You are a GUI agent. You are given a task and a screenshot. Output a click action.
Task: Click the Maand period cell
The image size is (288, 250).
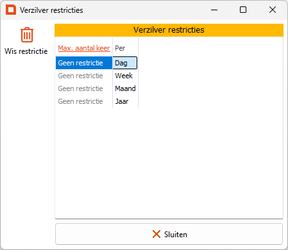[x=125, y=88]
